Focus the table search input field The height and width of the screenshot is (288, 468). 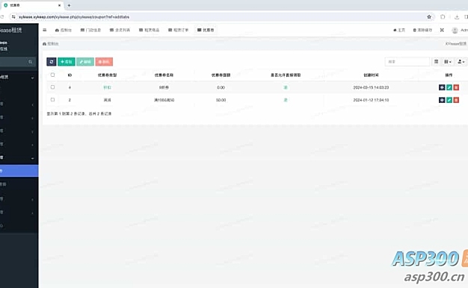(407, 62)
